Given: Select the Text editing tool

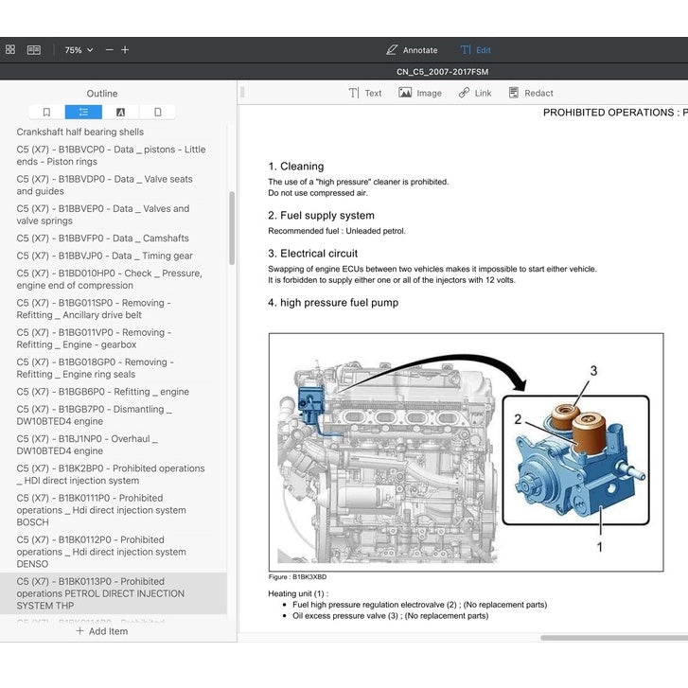Looking at the screenshot, I should (365, 93).
